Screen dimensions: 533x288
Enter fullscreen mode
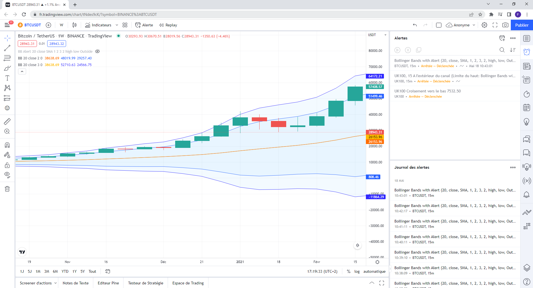pyautogui.click(x=495, y=25)
